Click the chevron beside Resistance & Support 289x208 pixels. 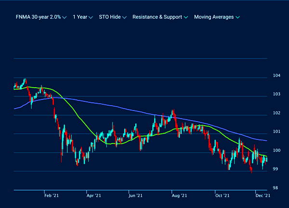[186, 17]
